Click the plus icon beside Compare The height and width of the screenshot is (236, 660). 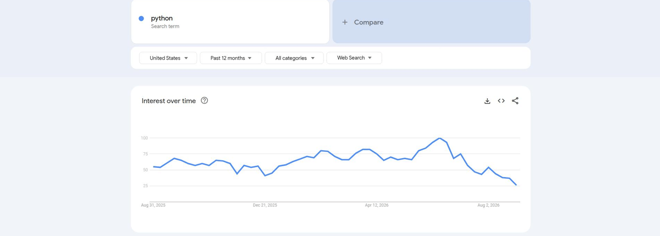345,22
